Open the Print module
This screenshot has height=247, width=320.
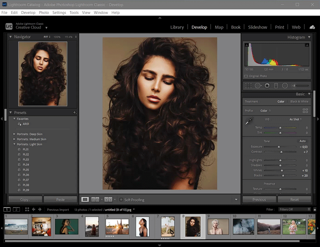click(279, 27)
